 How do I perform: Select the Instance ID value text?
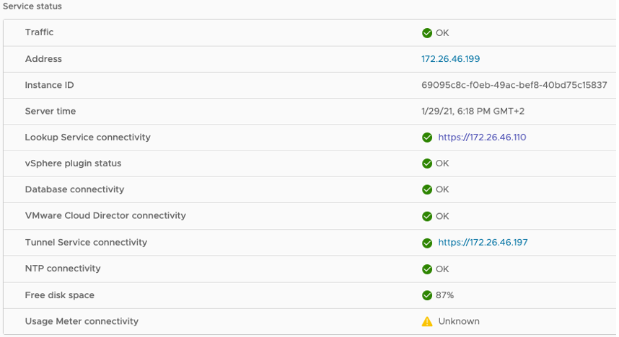[x=514, y=85]
